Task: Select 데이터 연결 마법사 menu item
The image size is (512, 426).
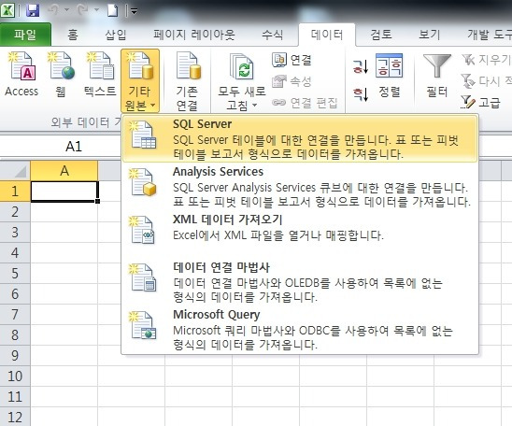Action: point(300,282)
